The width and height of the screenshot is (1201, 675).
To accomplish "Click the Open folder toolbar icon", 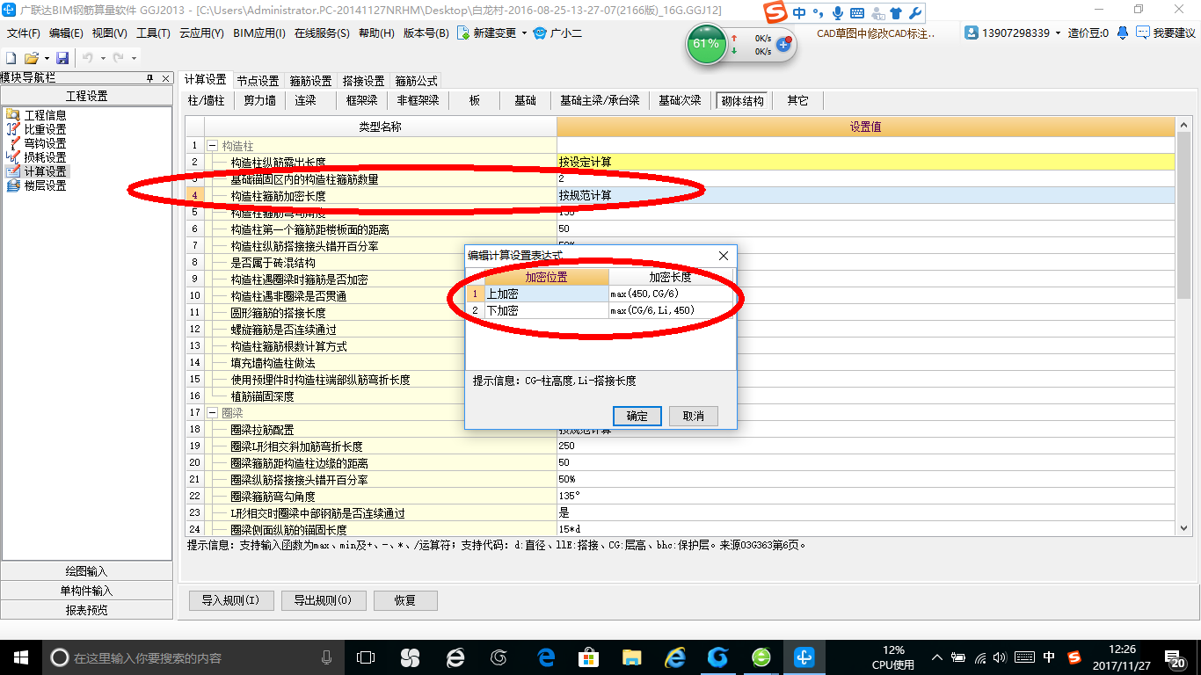I will click(31, 57).
